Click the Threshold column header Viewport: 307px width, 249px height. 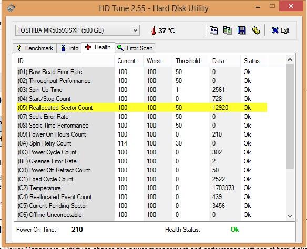(x=191, y=61)
